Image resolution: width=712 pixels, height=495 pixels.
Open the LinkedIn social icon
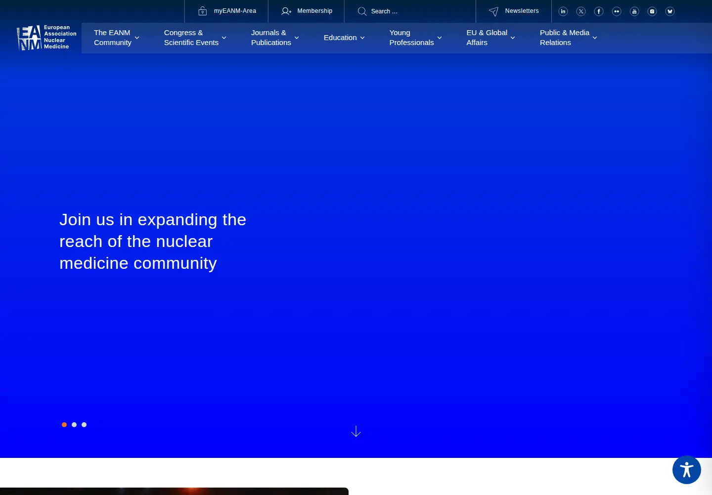[x=563, y=11]
